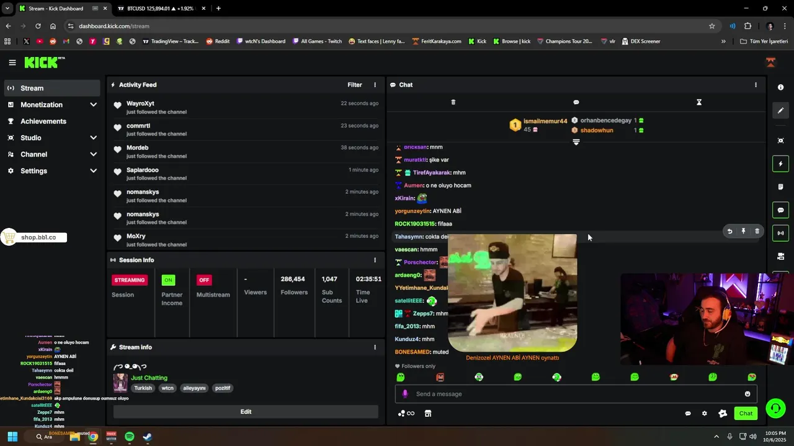
Task: Click the pencil edit icon in right sidebar
Action: point(781,110)
